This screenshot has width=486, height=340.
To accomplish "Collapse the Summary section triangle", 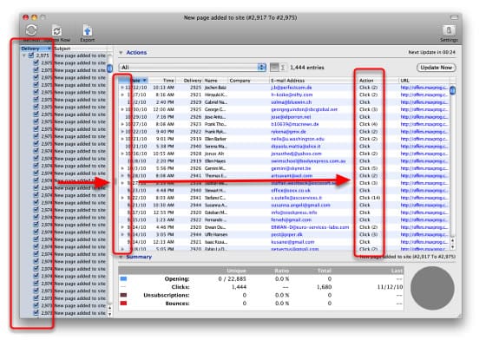I will coord(121,257).
